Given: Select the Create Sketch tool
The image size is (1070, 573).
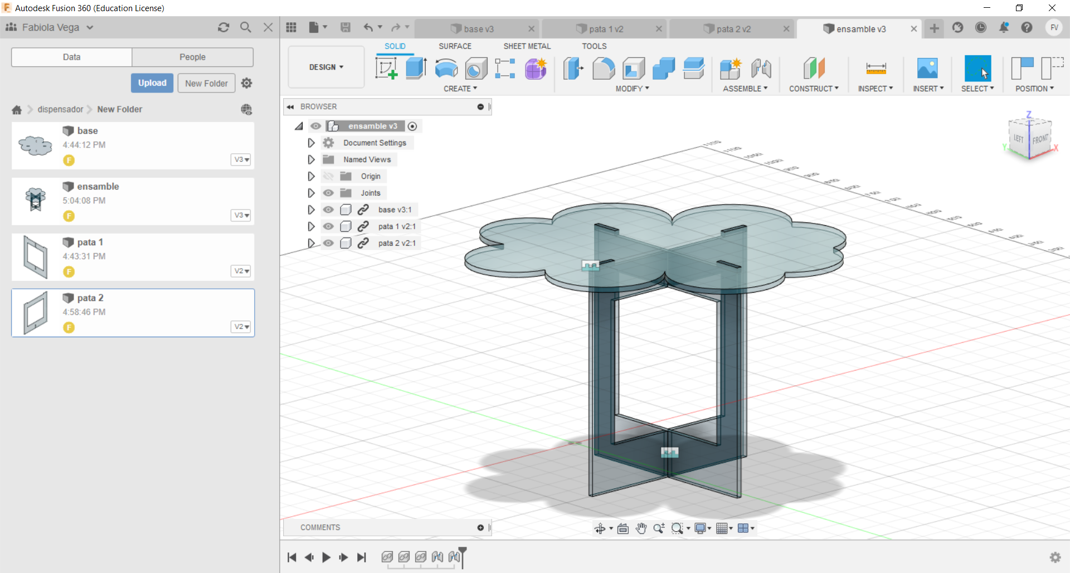Looking at the screenshot, I should point(386,69).
